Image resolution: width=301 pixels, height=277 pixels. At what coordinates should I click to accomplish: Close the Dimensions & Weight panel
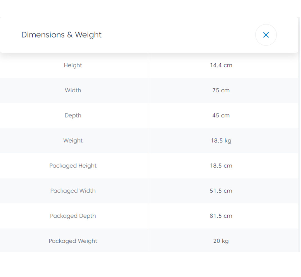pos(266,35)
